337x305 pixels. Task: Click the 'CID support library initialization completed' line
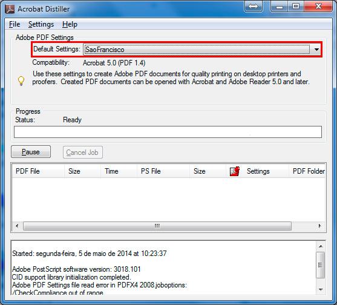click(71, 277)
